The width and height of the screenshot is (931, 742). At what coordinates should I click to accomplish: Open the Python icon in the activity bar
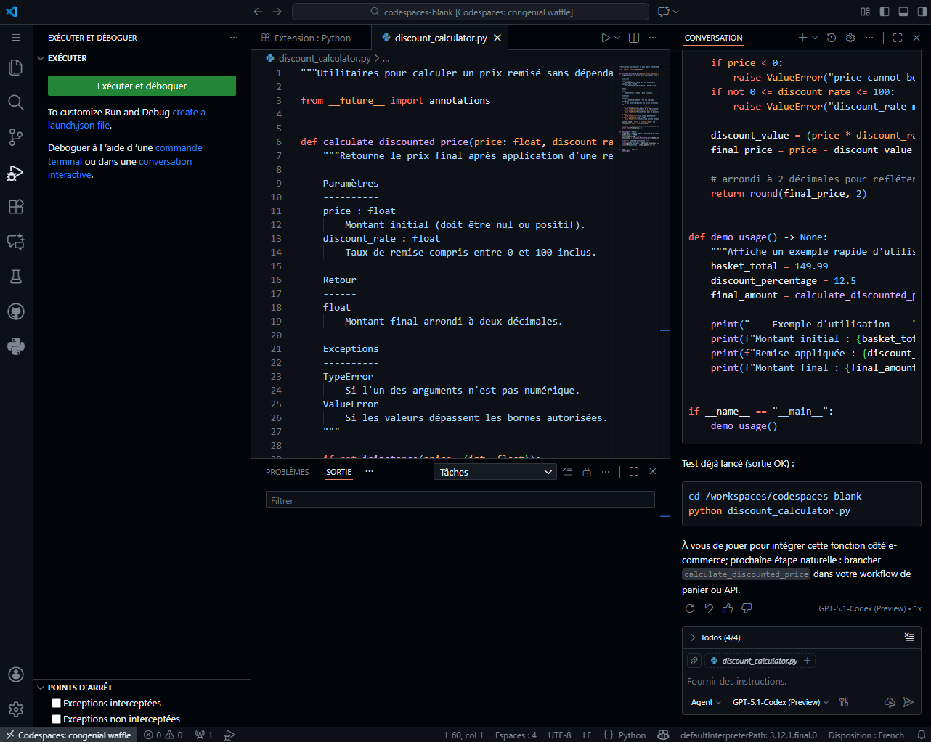(16, 347)
